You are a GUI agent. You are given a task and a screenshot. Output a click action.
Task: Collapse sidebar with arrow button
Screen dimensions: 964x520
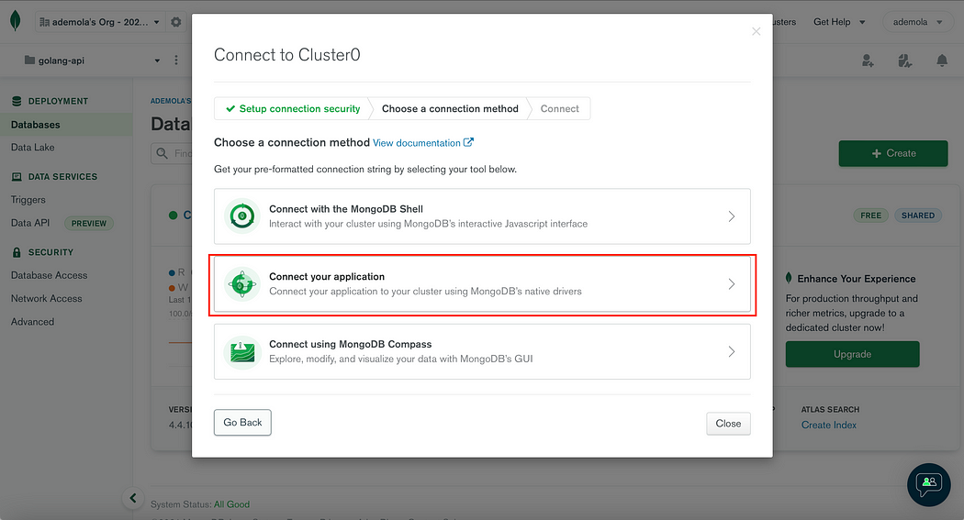pyautogui.click(x=133, y=498)
